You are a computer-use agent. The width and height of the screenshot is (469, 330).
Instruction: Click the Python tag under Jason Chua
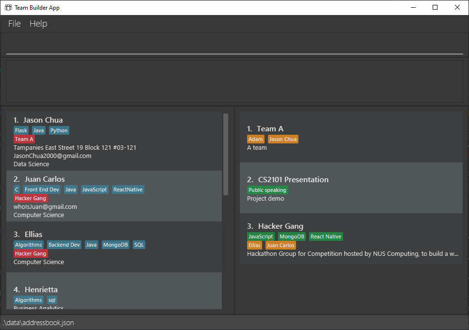tap(59, 130)
